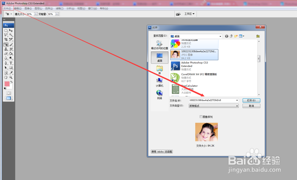This screenshot has height=180, width=297.
Task: Select the Eyedropper tool
Action: [11, 73]
